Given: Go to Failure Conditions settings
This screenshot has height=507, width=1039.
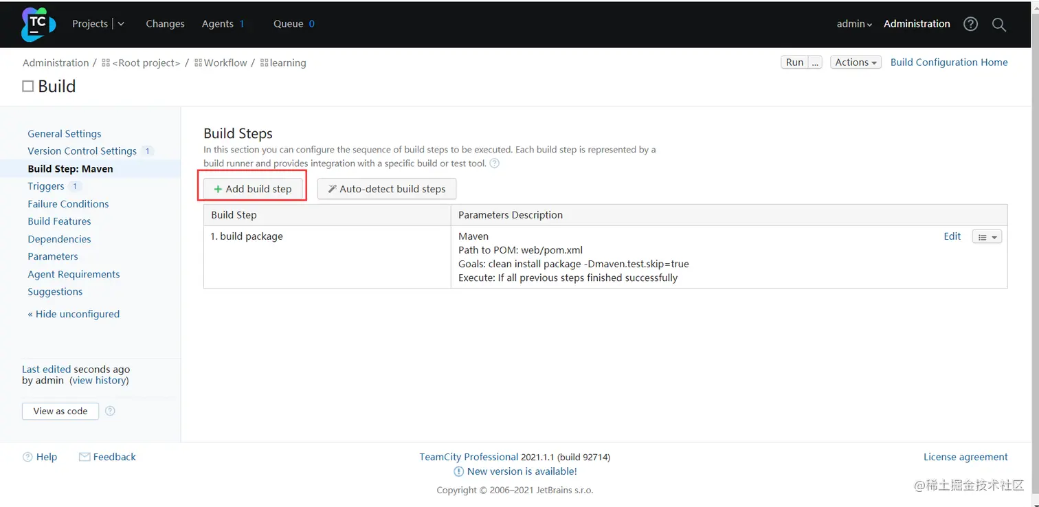Looking at the screenshot, I should pyautogui.click(x=68, y=204).
